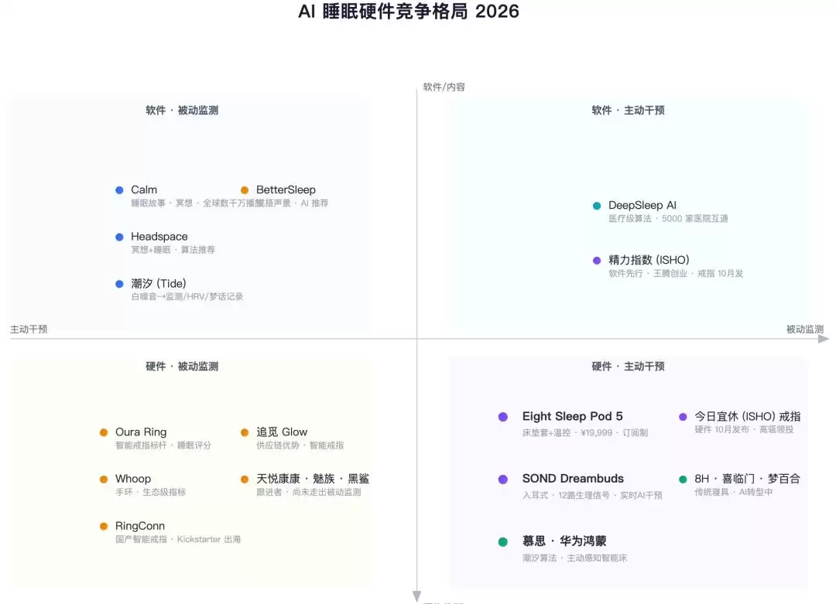Click the orange dot next to Oura Ring
The height and width of the screenshot is (604, 836).
[104, 432]
